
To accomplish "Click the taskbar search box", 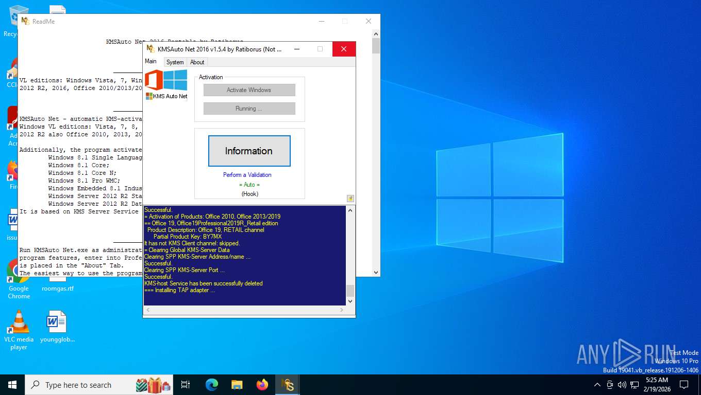I will [100, 385].
